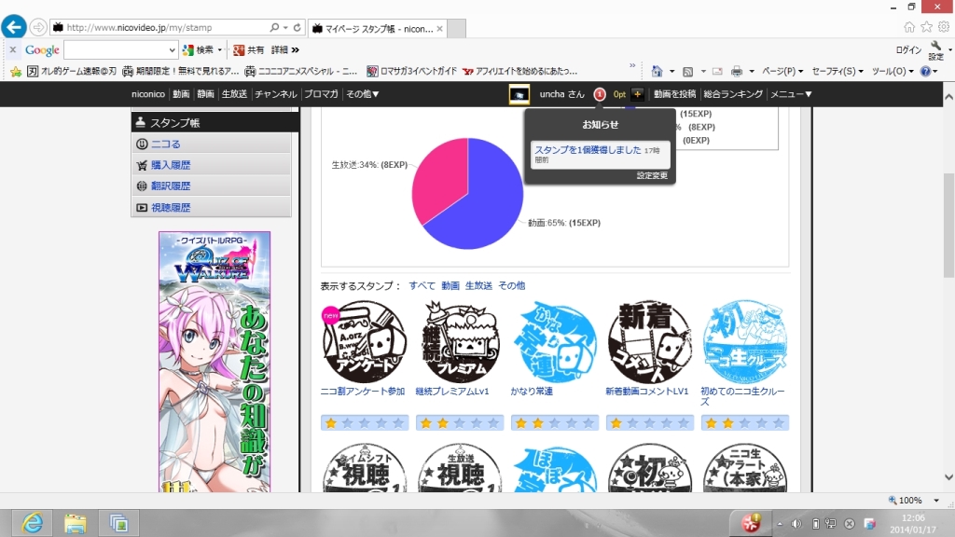Open the ツール(O) dropdown menu

(893, 71)
